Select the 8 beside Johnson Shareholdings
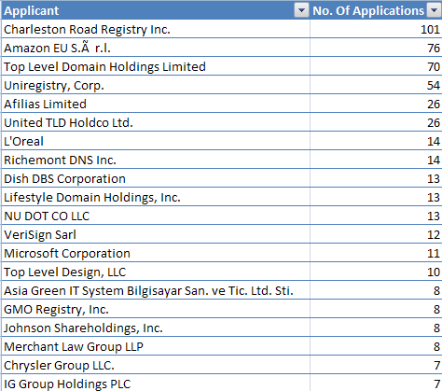 (376, 328)
